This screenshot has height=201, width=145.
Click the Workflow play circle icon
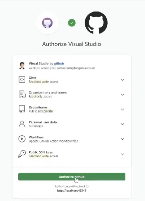[x=22, y=139]
